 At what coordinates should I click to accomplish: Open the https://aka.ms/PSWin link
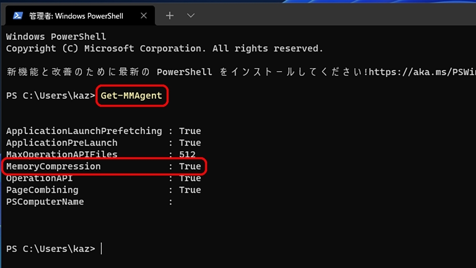click(423, 72)
